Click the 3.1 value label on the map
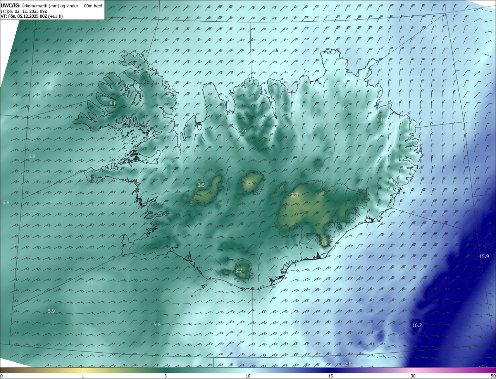496x379 pixels. (x=250, y=184)
